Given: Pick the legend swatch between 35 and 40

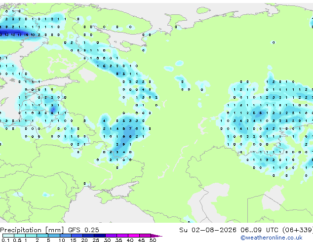Looking at the screenshot, I should [x=122, y=236].
